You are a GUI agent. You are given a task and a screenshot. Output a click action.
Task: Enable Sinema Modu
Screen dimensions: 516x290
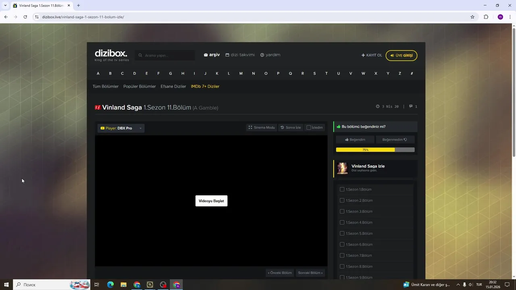(262, 128)
